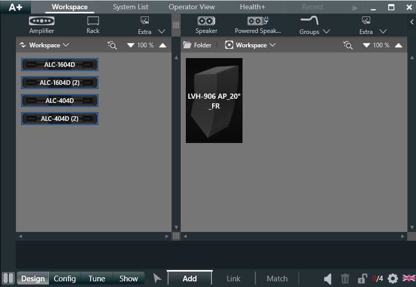Expand the right panel Extra dropdown

[x=373, y=25]
